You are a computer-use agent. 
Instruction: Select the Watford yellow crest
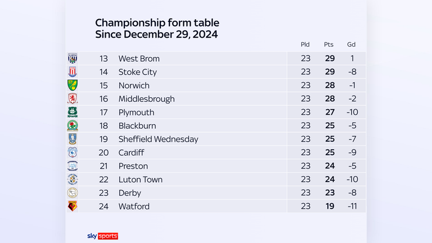pyautogui.click(x=73, y=206)
